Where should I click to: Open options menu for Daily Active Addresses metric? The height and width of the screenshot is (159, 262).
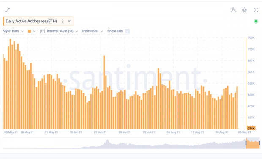click(63, 21)
